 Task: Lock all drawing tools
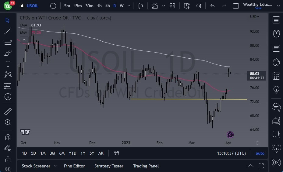[x=8, y=159]
